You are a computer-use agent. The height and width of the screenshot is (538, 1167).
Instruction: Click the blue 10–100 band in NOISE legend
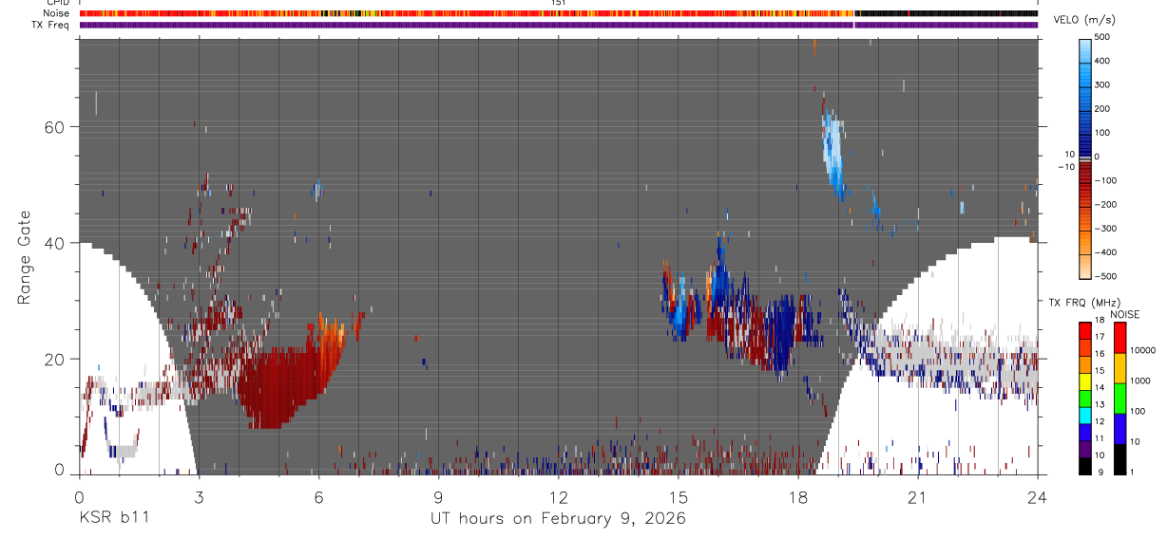point(1120,427)
